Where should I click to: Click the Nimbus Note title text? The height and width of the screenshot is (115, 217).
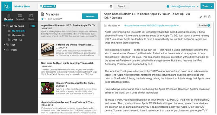[22, 6]
